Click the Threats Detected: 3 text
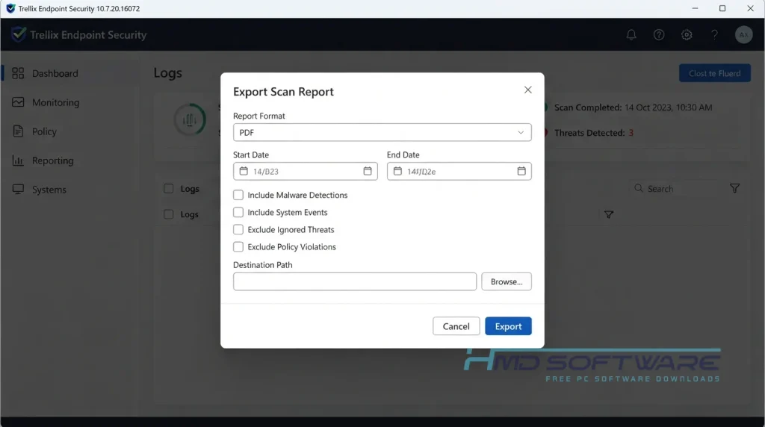Screen dimensions: 765x427 (594, 133)
